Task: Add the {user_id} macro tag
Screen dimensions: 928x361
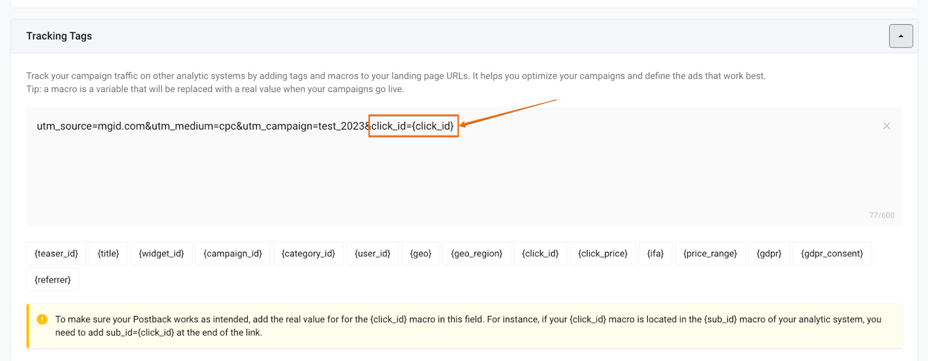Action: (372, 253)
